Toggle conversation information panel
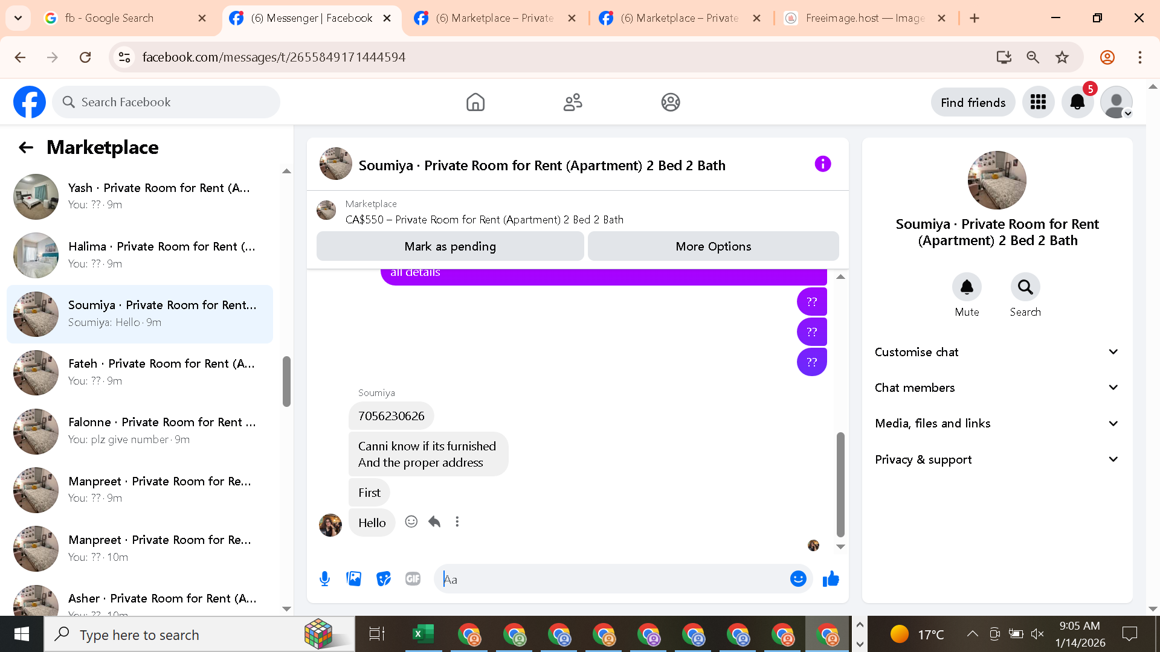The image size is (1160, 652). point(823,164)
